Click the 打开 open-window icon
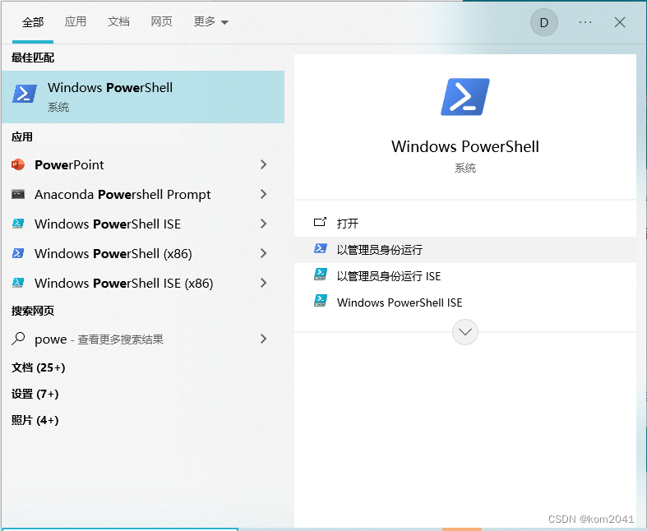This screenshot has width=647, height=531. [x=320, y=223]
